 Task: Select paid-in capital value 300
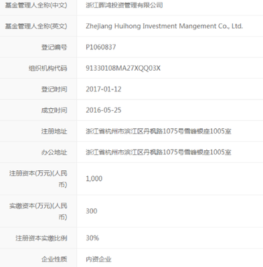[92, 211]
